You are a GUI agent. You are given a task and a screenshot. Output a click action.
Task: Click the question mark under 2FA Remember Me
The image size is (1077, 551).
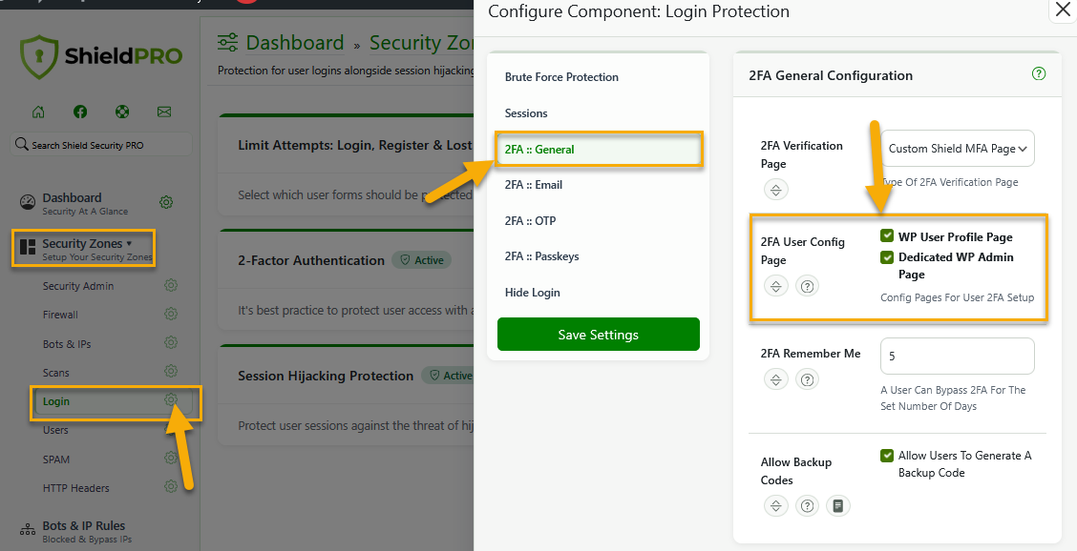[x=808, y=379]
